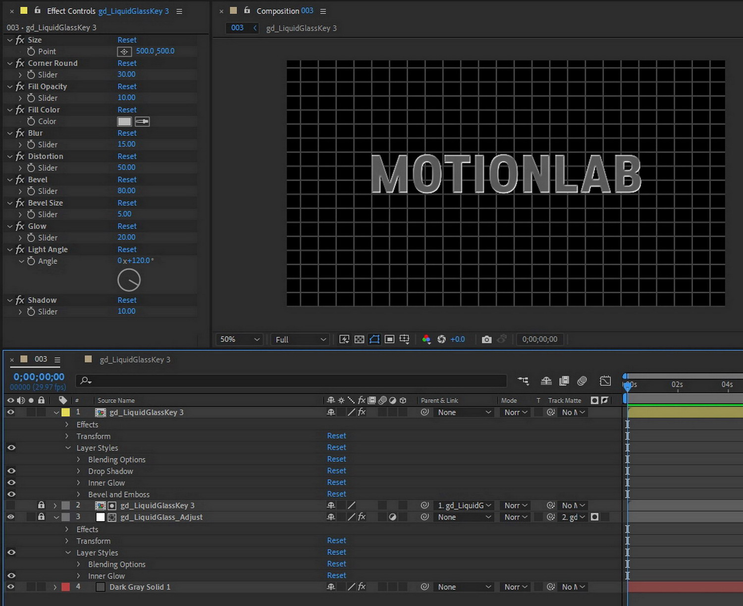Hide layer 1 gd_LiquidGlassKey 3 eye
This screenshot has height=606, width=743.
(x=11, y=412)
